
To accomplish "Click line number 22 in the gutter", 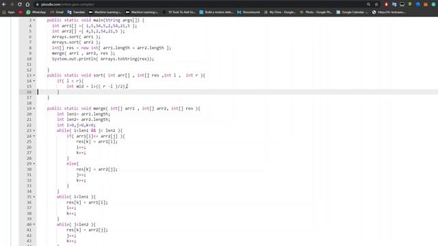I will [x=29, y=125].
